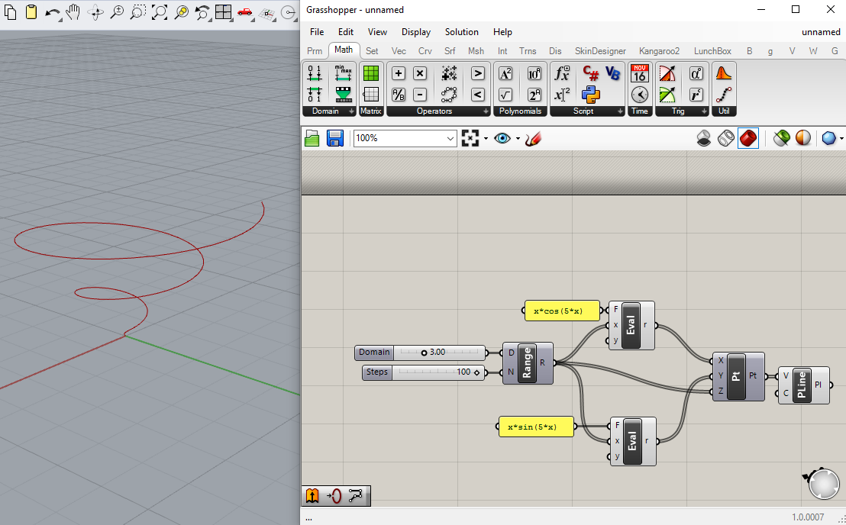Enable shaded preview mode with red cylinder

pyautogui.click(x=748, y=138)
